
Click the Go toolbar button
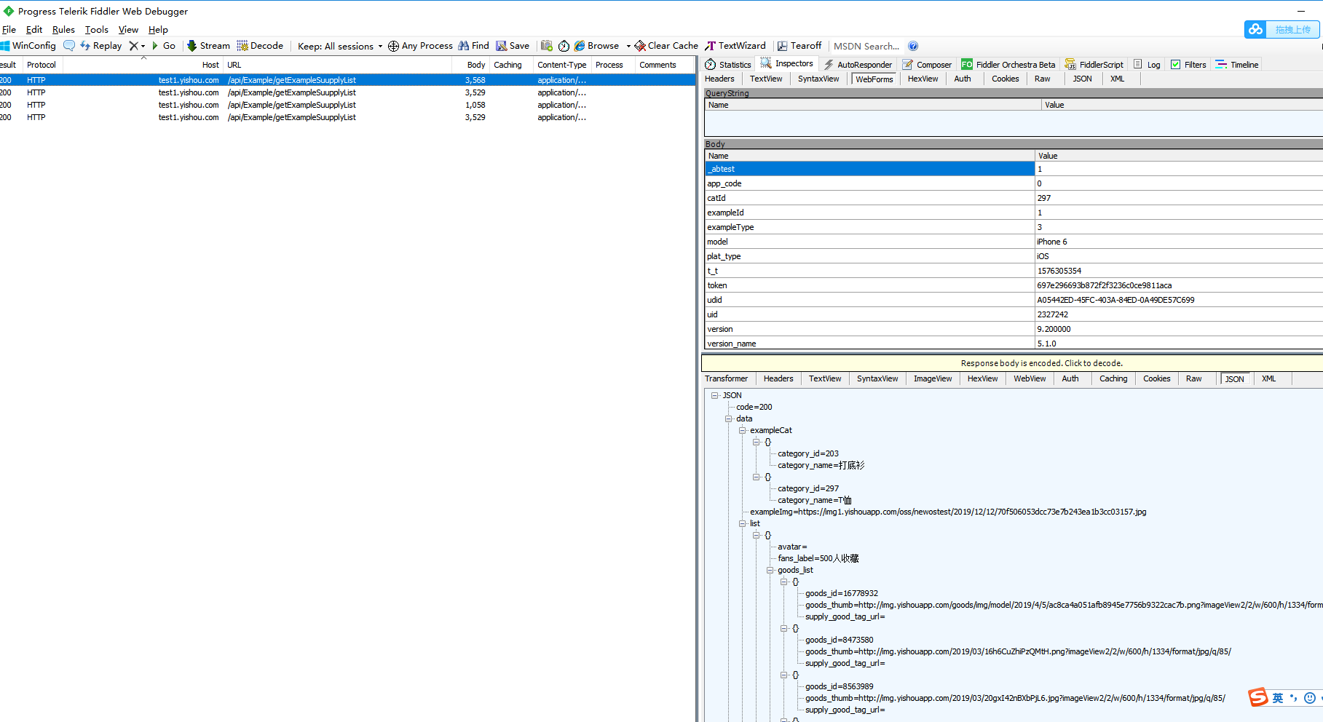(x=163, y=46)
